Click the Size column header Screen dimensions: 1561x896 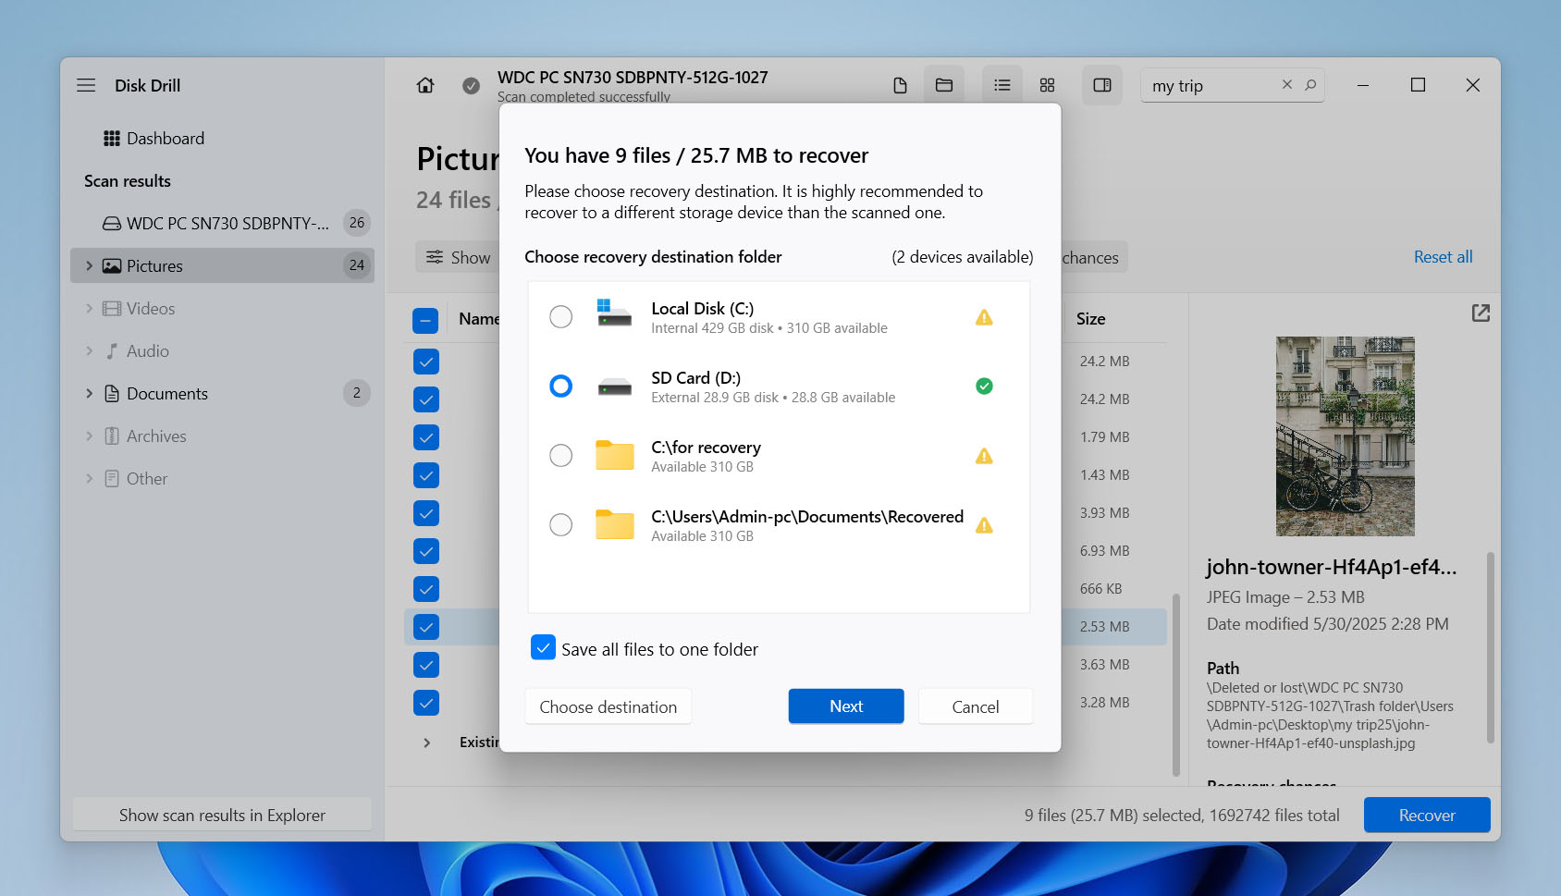tap(1090, 319)
